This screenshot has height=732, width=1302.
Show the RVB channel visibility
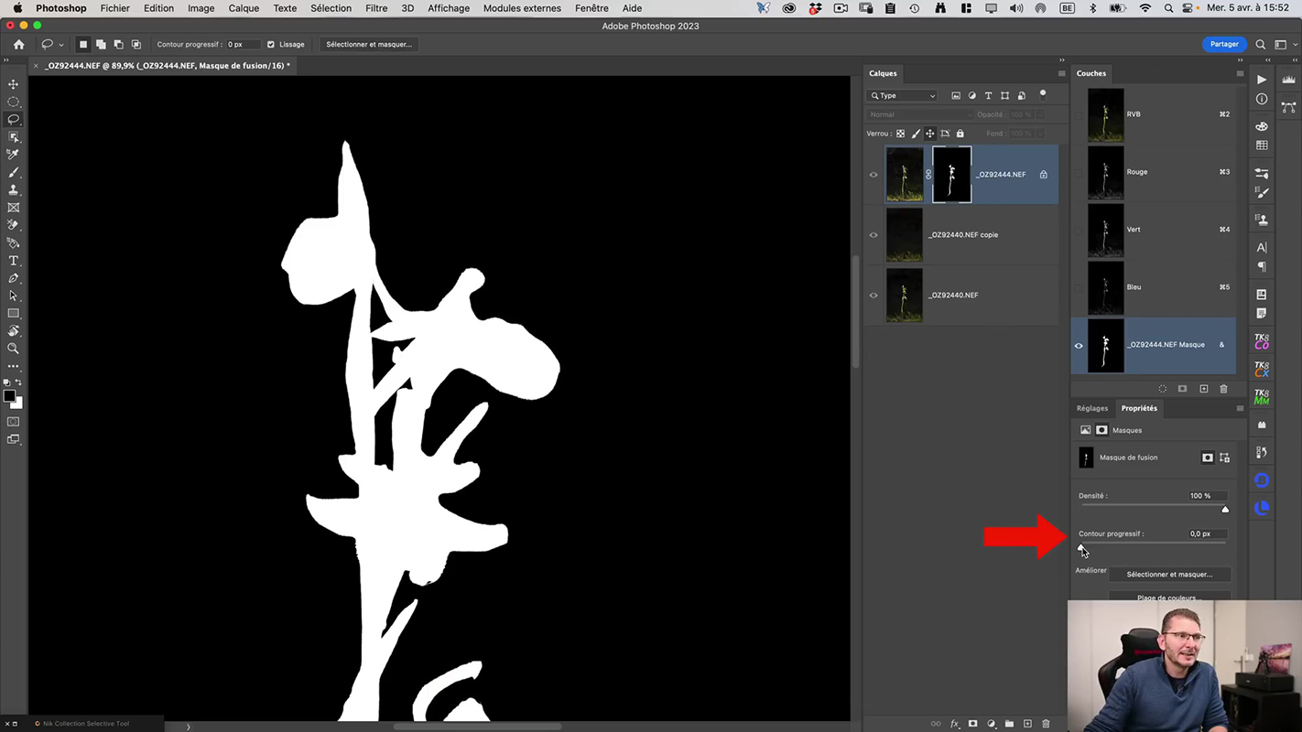(1079, 115)
